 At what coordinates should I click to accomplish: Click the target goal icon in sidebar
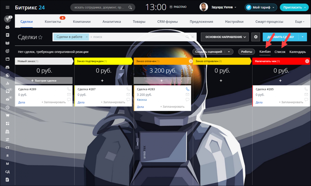[8, 51]
